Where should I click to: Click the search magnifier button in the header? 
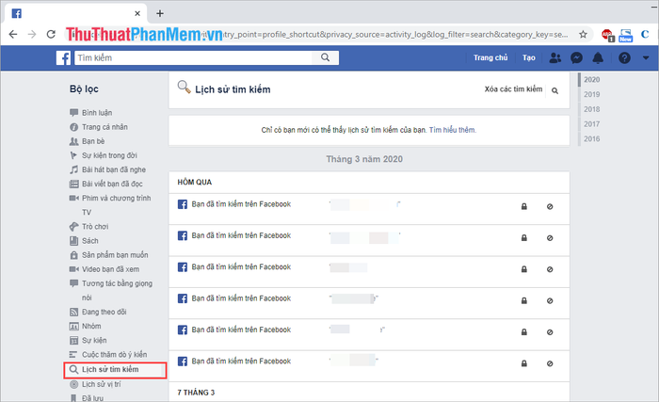coord(325,57)
